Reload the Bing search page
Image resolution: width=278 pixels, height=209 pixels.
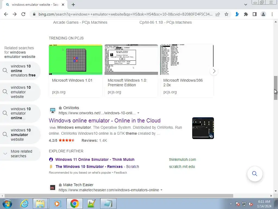(x=23, y=14)
